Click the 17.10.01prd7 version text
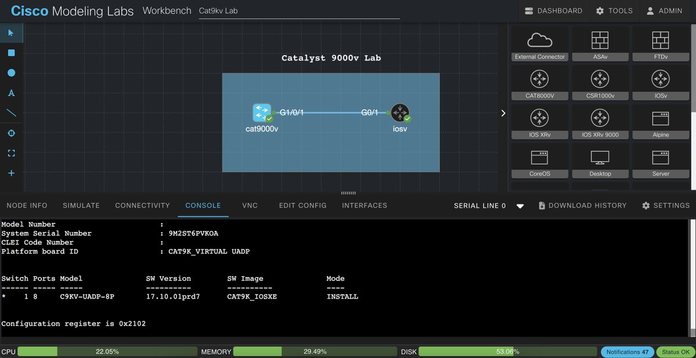The width and height of the screenshot is (696, 358). coord(173,296)
